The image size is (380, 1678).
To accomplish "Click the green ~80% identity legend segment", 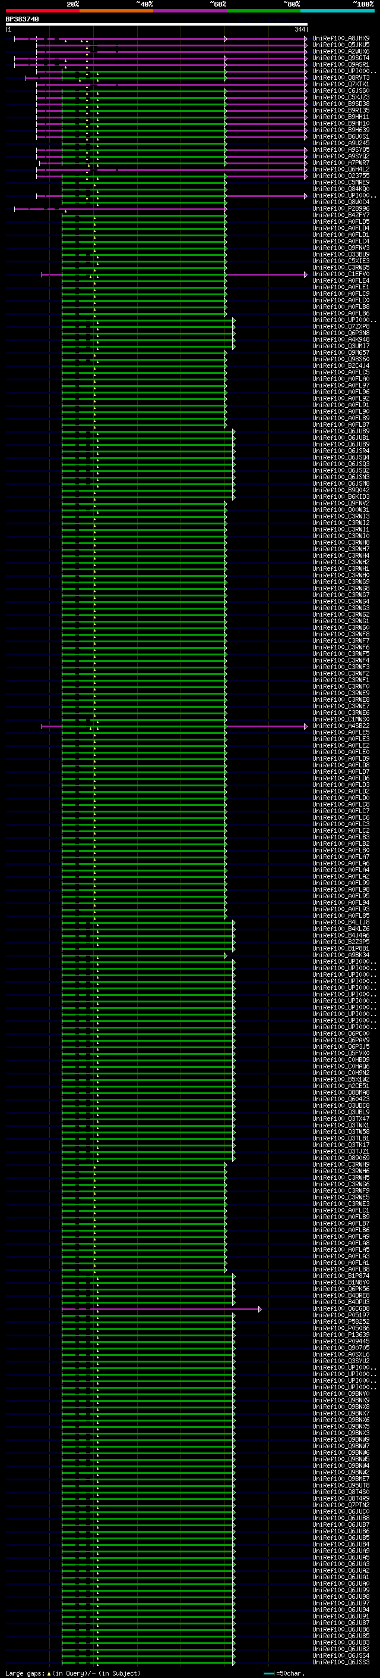I will point(264,11).
